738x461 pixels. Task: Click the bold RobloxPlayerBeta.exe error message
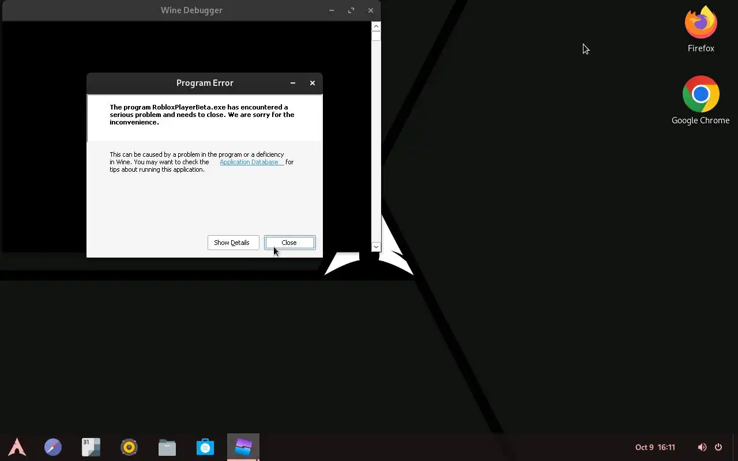point(202,115)
